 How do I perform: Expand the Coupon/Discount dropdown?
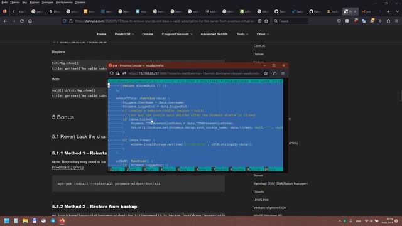click(x=177, y=34)
